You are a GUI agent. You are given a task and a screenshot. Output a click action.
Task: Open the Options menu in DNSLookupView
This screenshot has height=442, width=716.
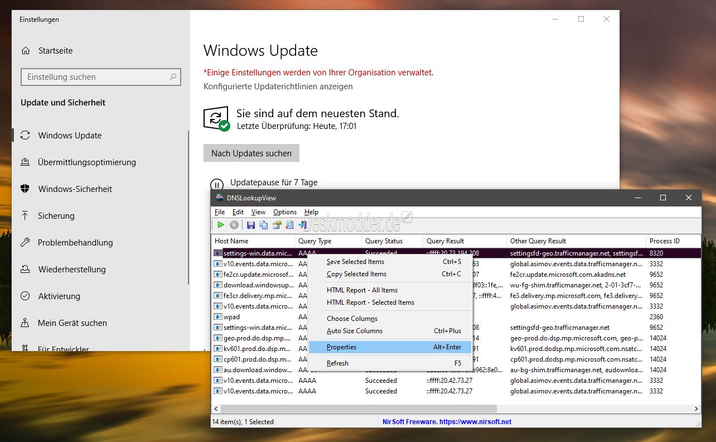pyautogui.click(x=285, y=212)
